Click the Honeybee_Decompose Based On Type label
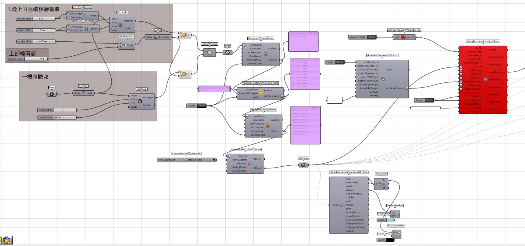Image resolution: width=525 pixels, height=246 pixels. pos(349,172)
